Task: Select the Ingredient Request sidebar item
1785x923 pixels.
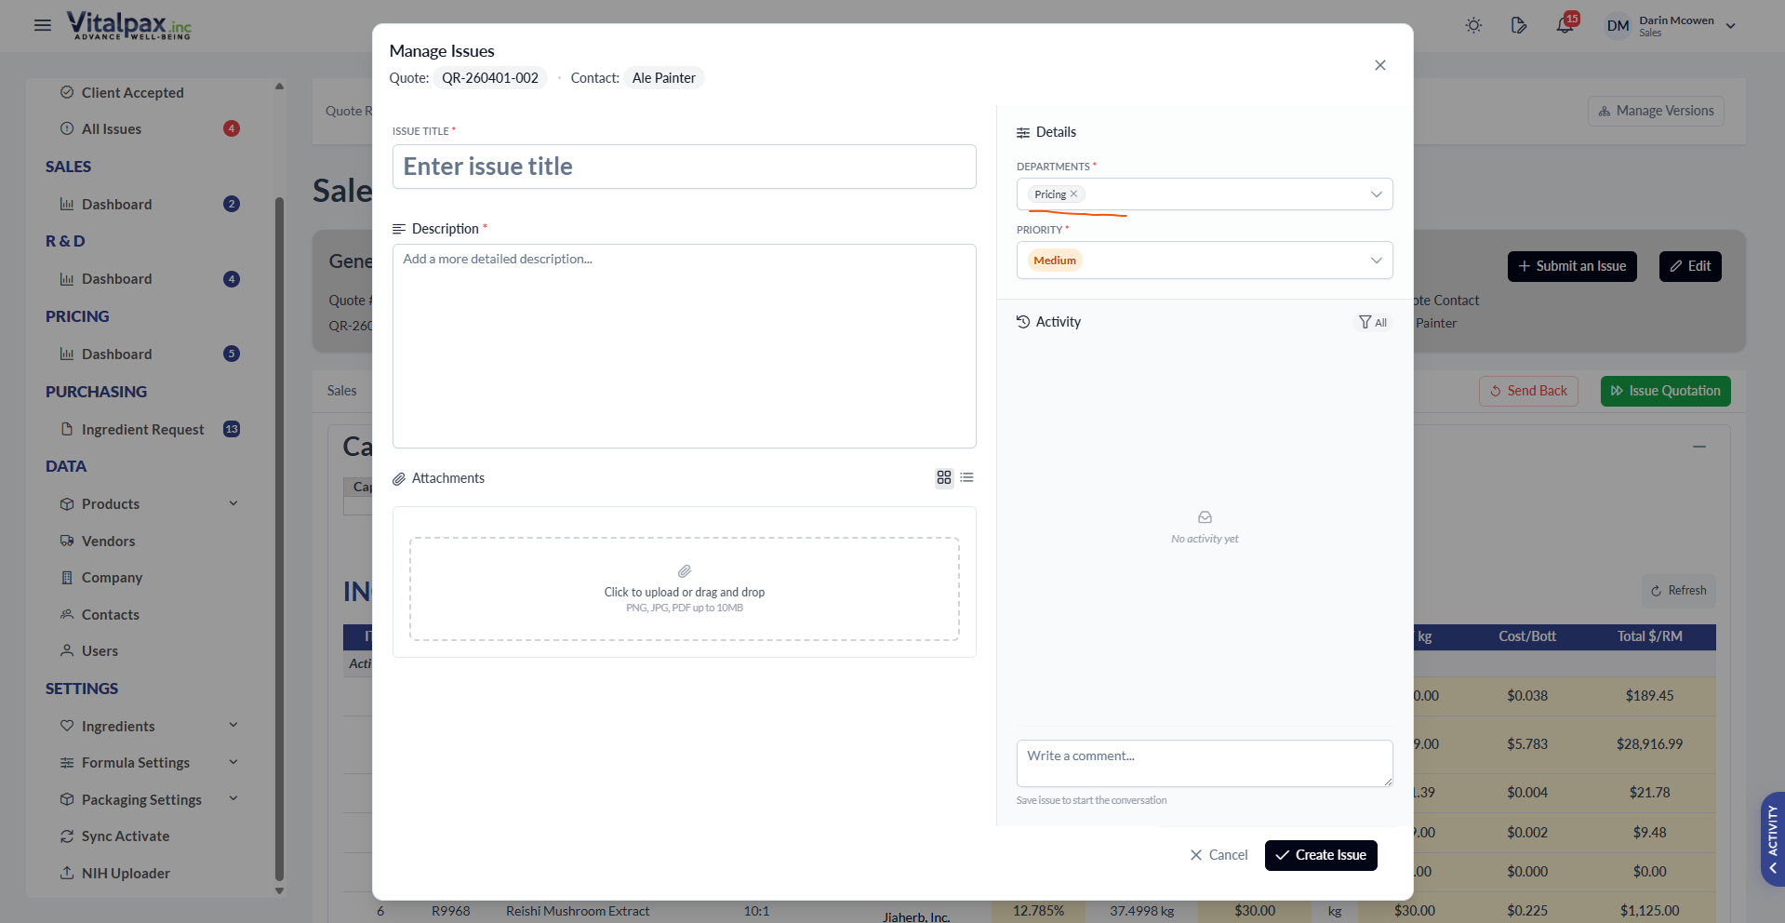Action: pos(142,429)
